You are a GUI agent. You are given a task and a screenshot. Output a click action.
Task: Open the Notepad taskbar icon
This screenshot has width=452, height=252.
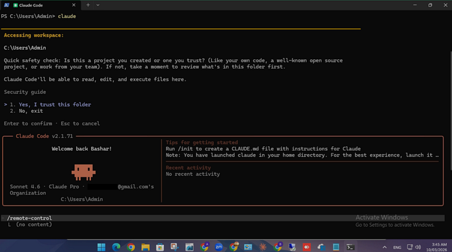(x=336, y=247)
